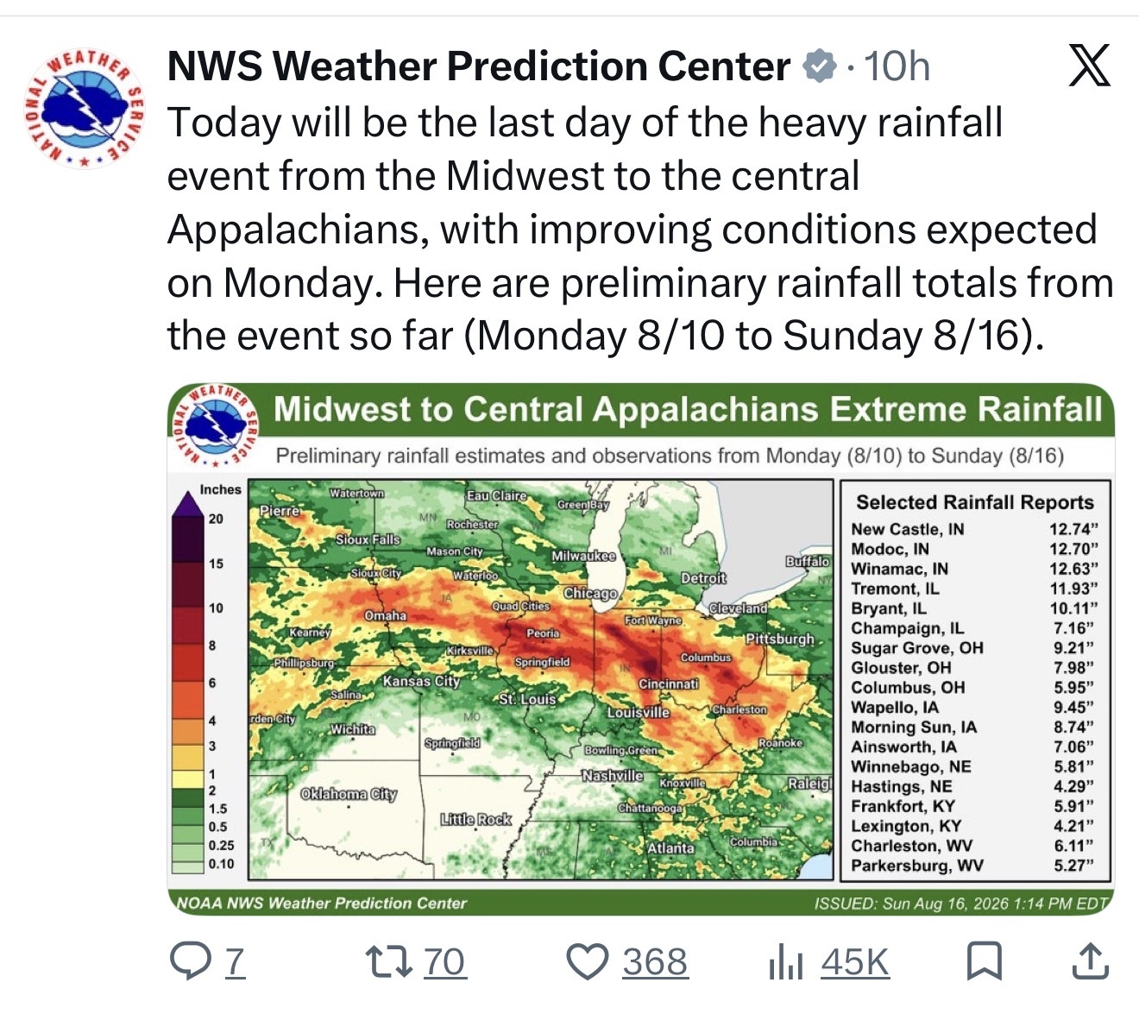Click the post text about heavy rainfall

click(x=640, y=229)
